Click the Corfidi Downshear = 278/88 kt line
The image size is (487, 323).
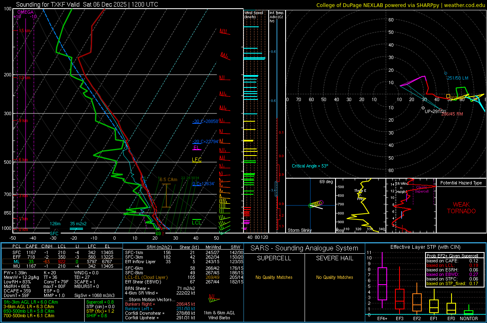click(x=160, y=313)
